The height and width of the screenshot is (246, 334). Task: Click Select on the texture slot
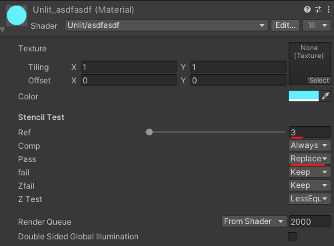coord(319,80)
